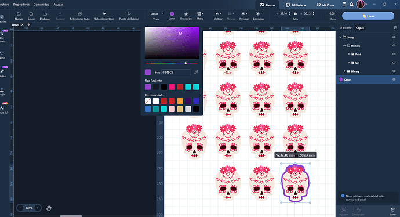Viewport: 400px width, 217px height.
Task: Select the Punto de Edición tool
Action: pyautogui.click(x=129, y=14)
